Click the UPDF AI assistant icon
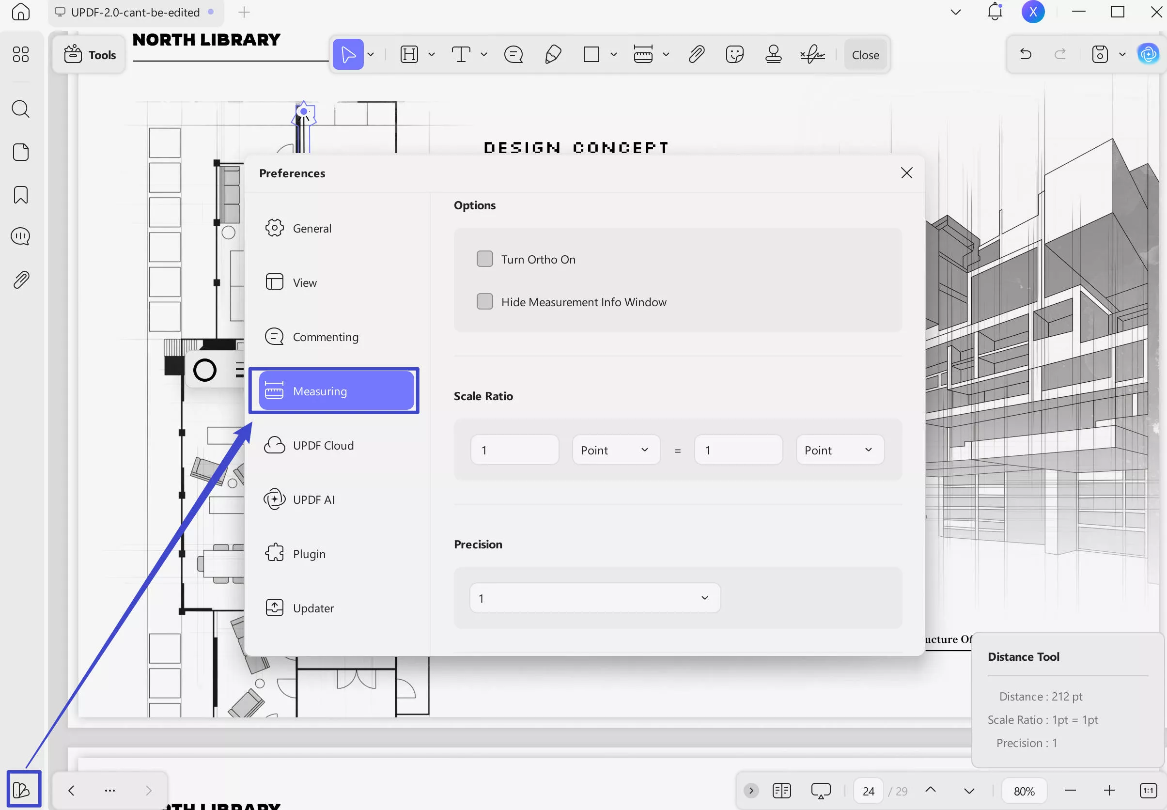Viewport: 1167px width, 810px height. [x=1148, y=54]
